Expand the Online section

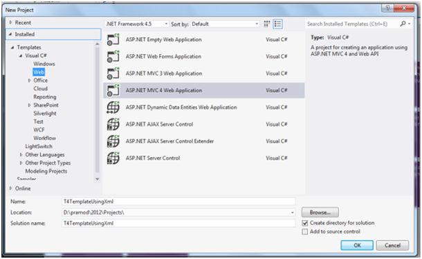coord(11,188)
